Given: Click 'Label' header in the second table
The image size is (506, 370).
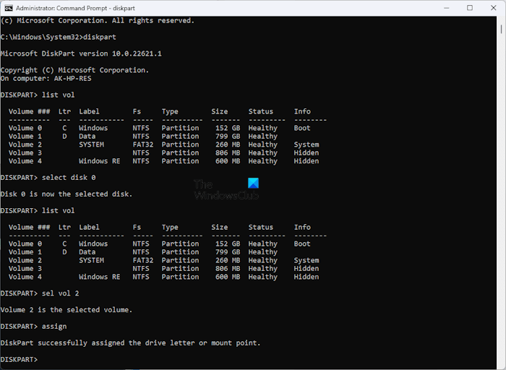Looking at the screenshot, I should coord(89,227).
